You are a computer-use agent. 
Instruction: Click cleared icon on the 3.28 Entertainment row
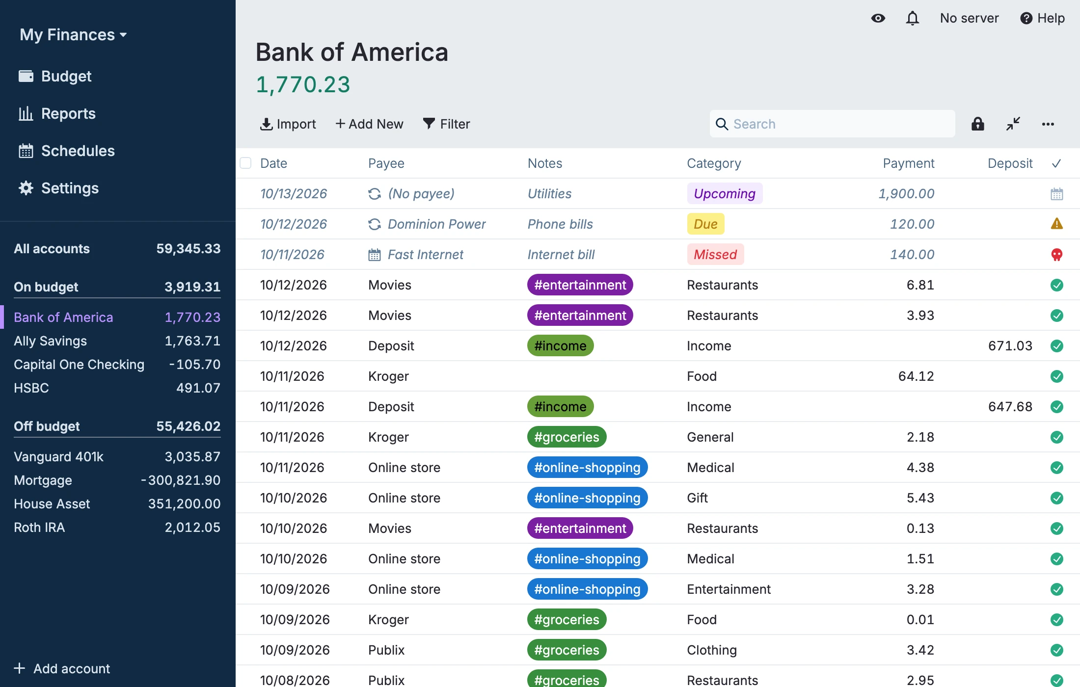click(x=1056, y=589)
